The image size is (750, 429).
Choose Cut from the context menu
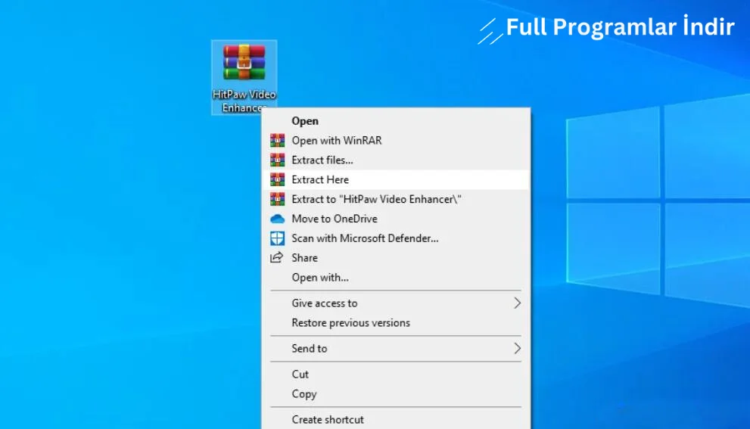(x=396, y=375)
